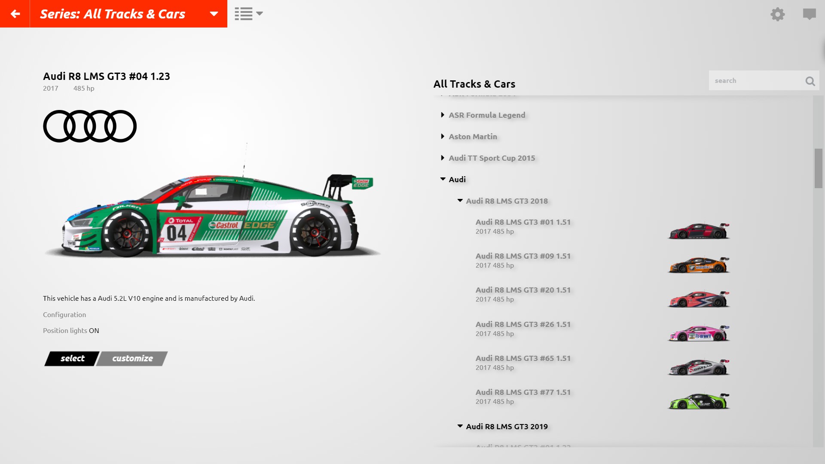Open the customize button
The height and width of the screenshot is (464, 825).
tap(132, 359)
